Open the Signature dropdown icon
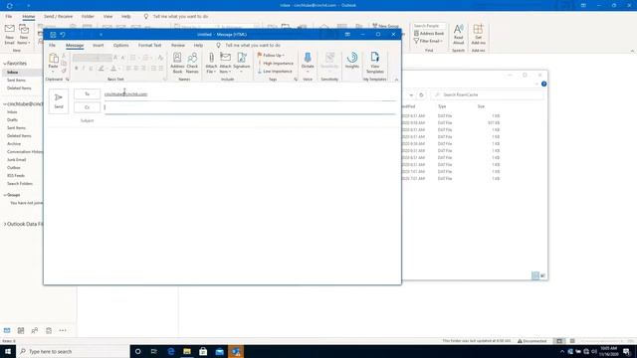 pyautogui.click(x=241, y=63)
